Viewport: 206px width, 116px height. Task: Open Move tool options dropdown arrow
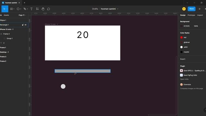(x=7, y=9)
